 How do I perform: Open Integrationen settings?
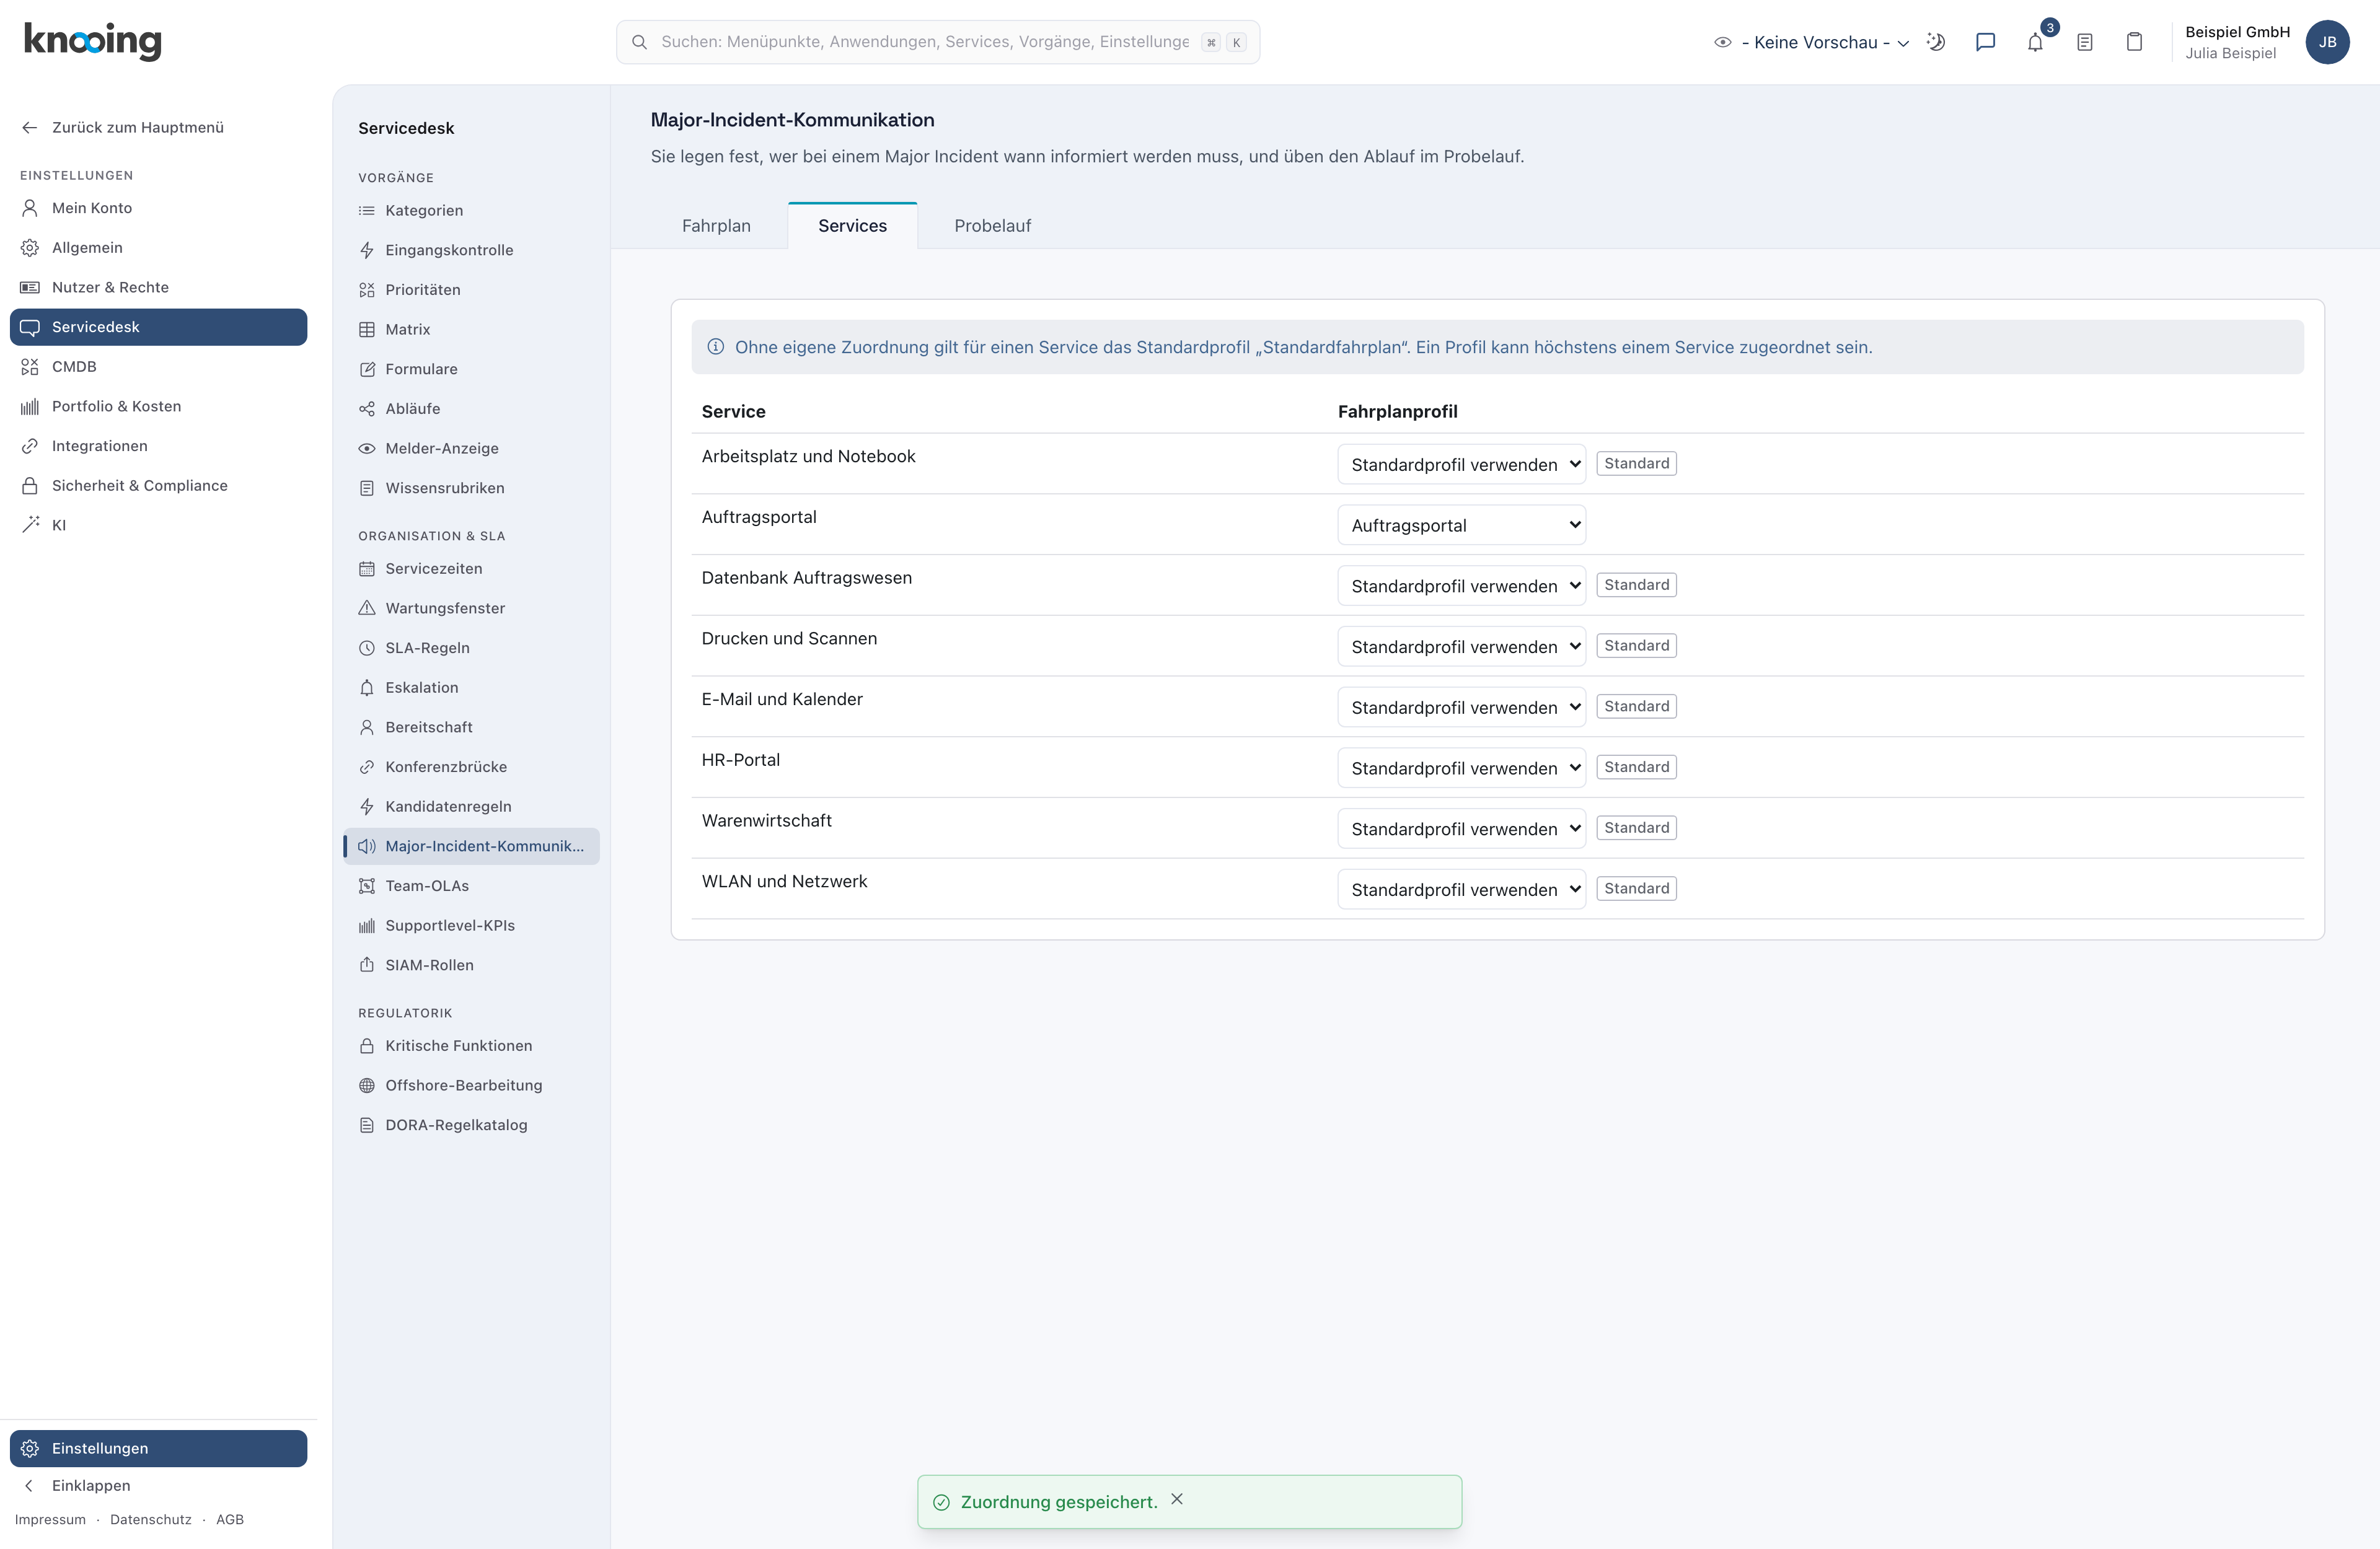[158, 446]
